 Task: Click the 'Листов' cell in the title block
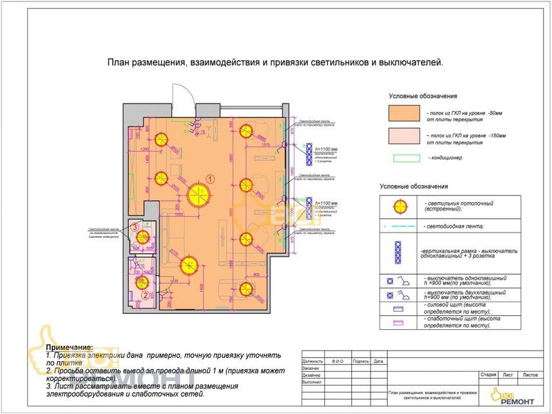(x=530, y=375)
